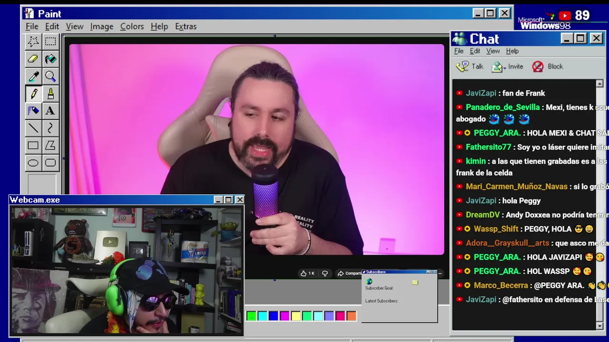Click username 'Marco_Becerra' in chat
609x342 pixels.
tap(501, 285)
